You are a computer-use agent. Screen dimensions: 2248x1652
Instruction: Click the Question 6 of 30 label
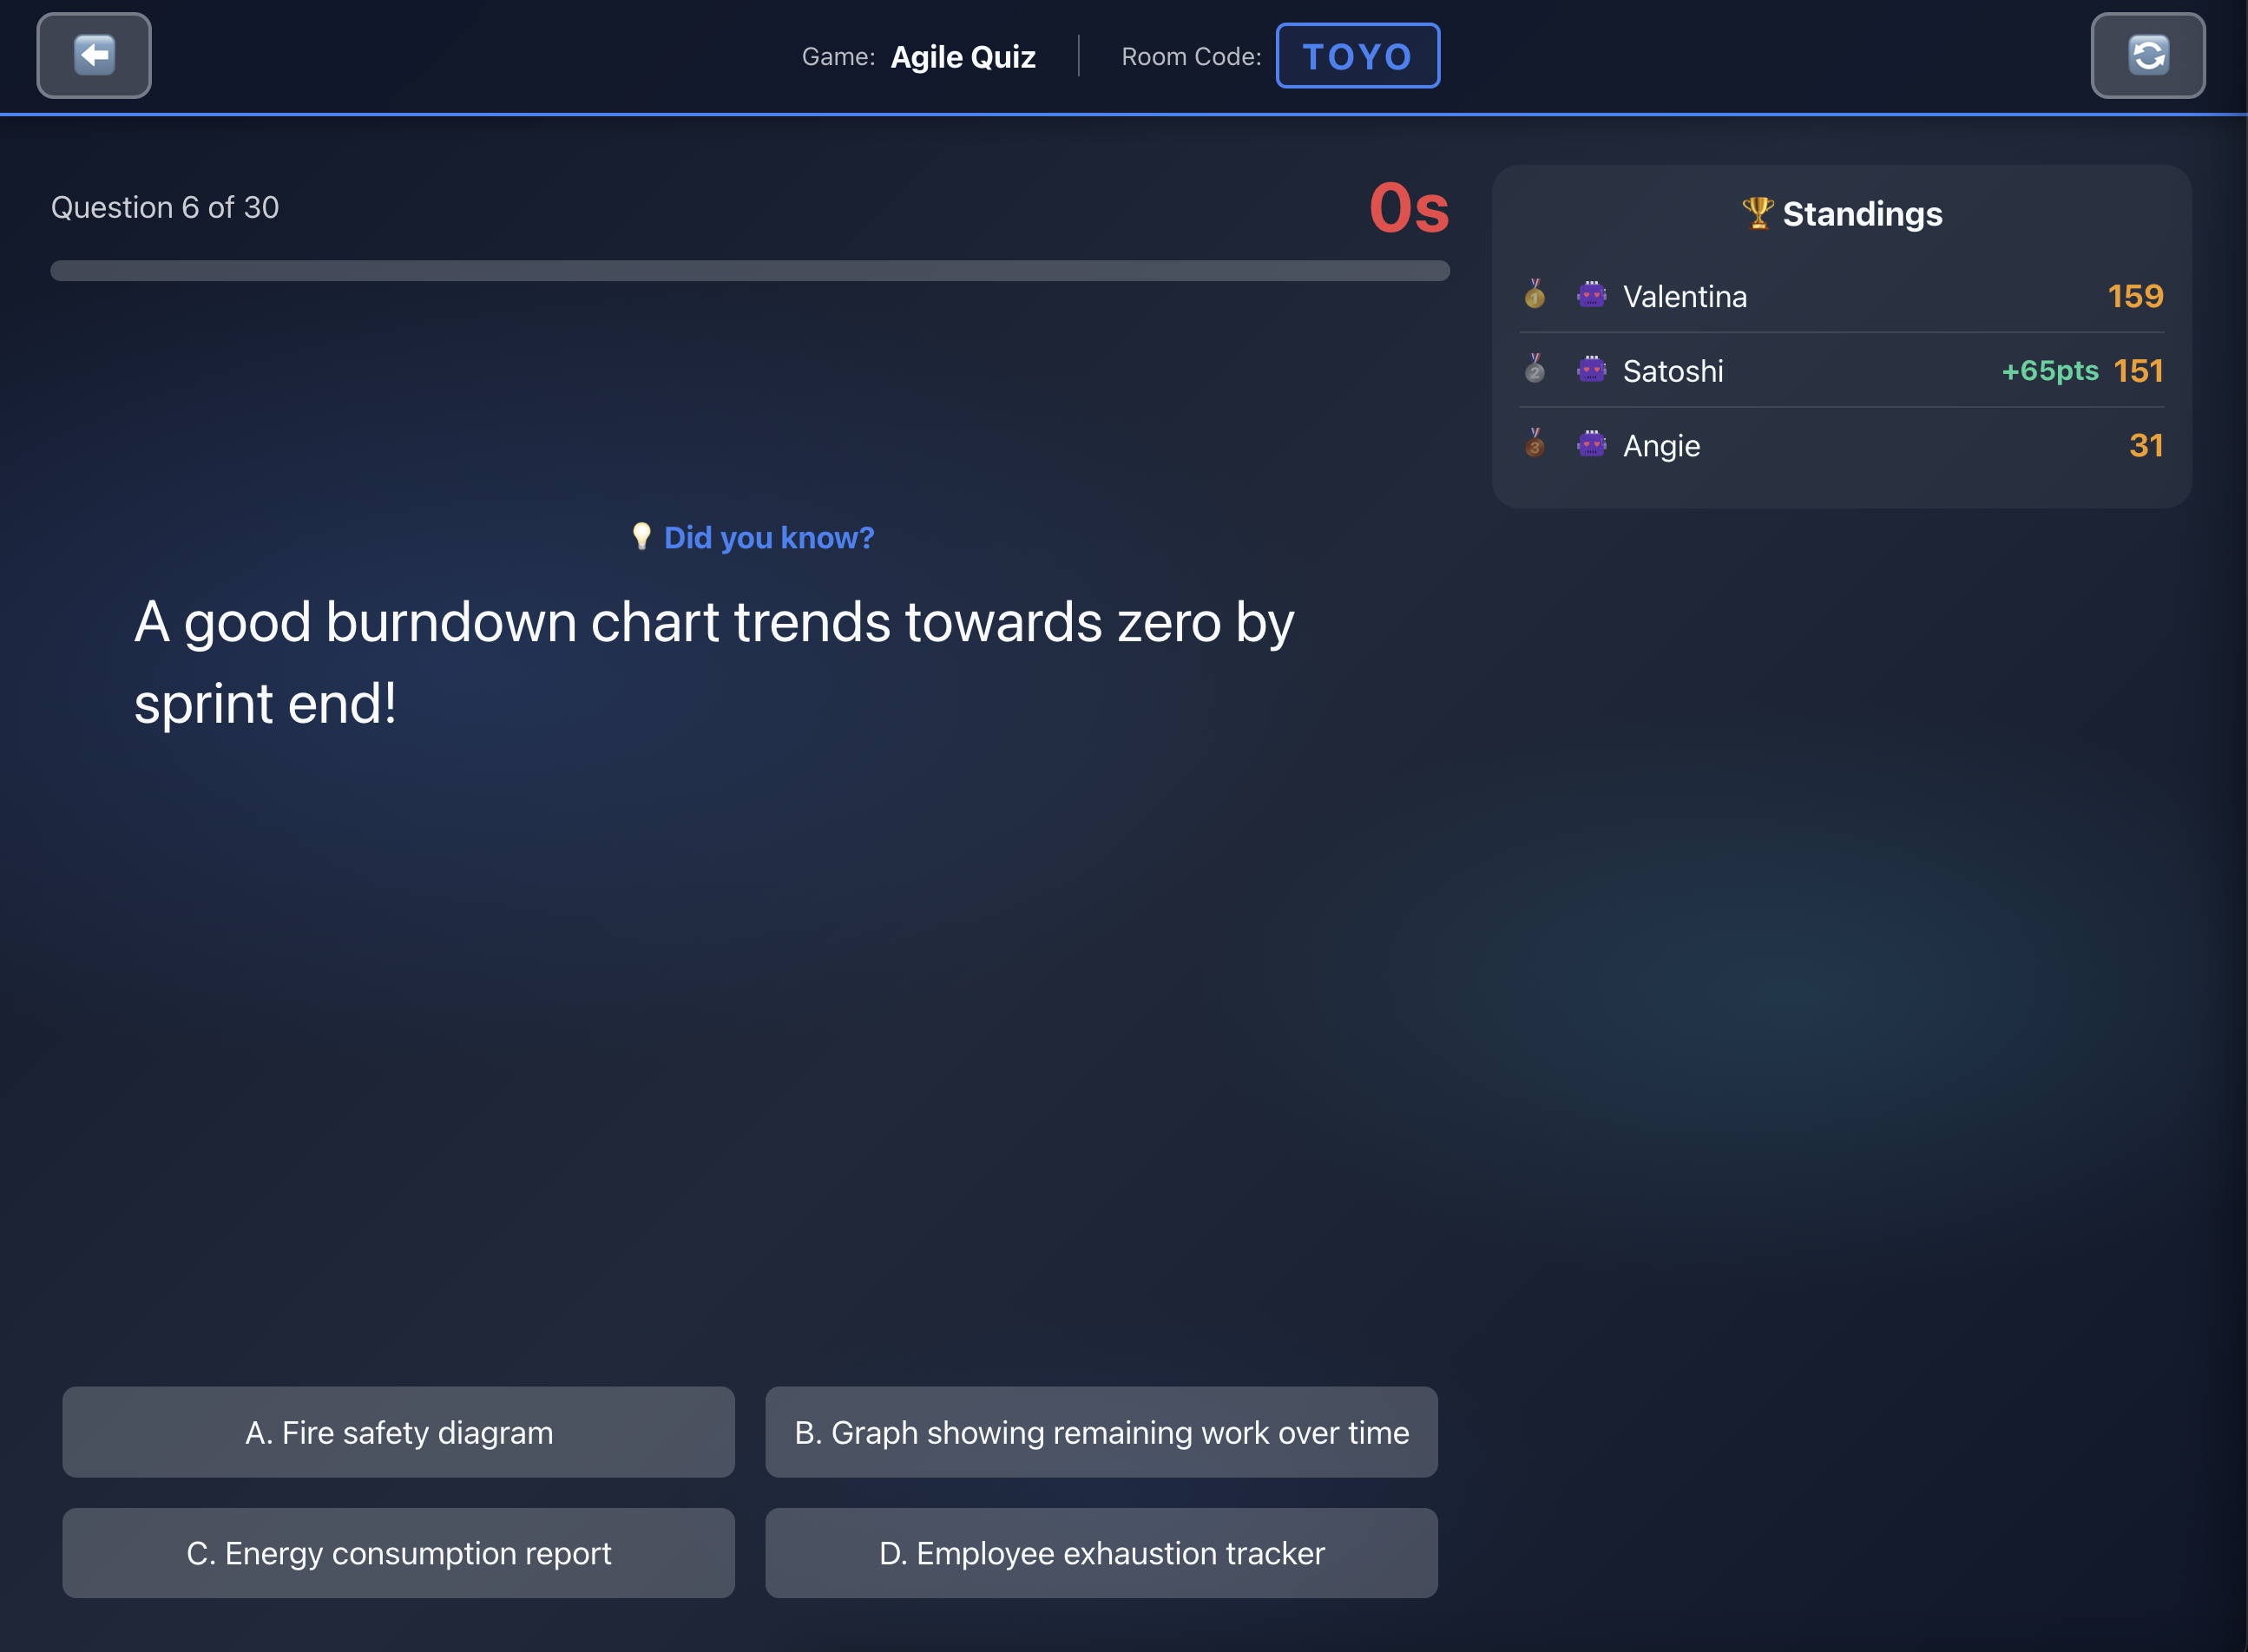coord(165,207)
